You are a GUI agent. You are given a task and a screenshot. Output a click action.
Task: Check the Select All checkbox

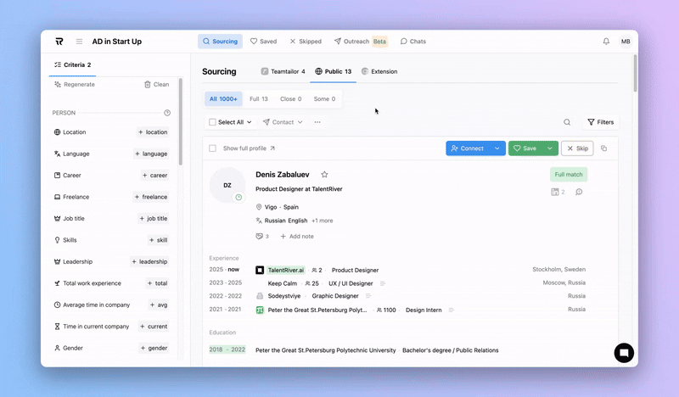point(213,122)
